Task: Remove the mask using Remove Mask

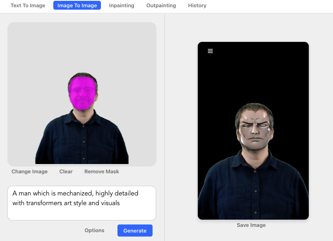Action: [x=102, y=172]
